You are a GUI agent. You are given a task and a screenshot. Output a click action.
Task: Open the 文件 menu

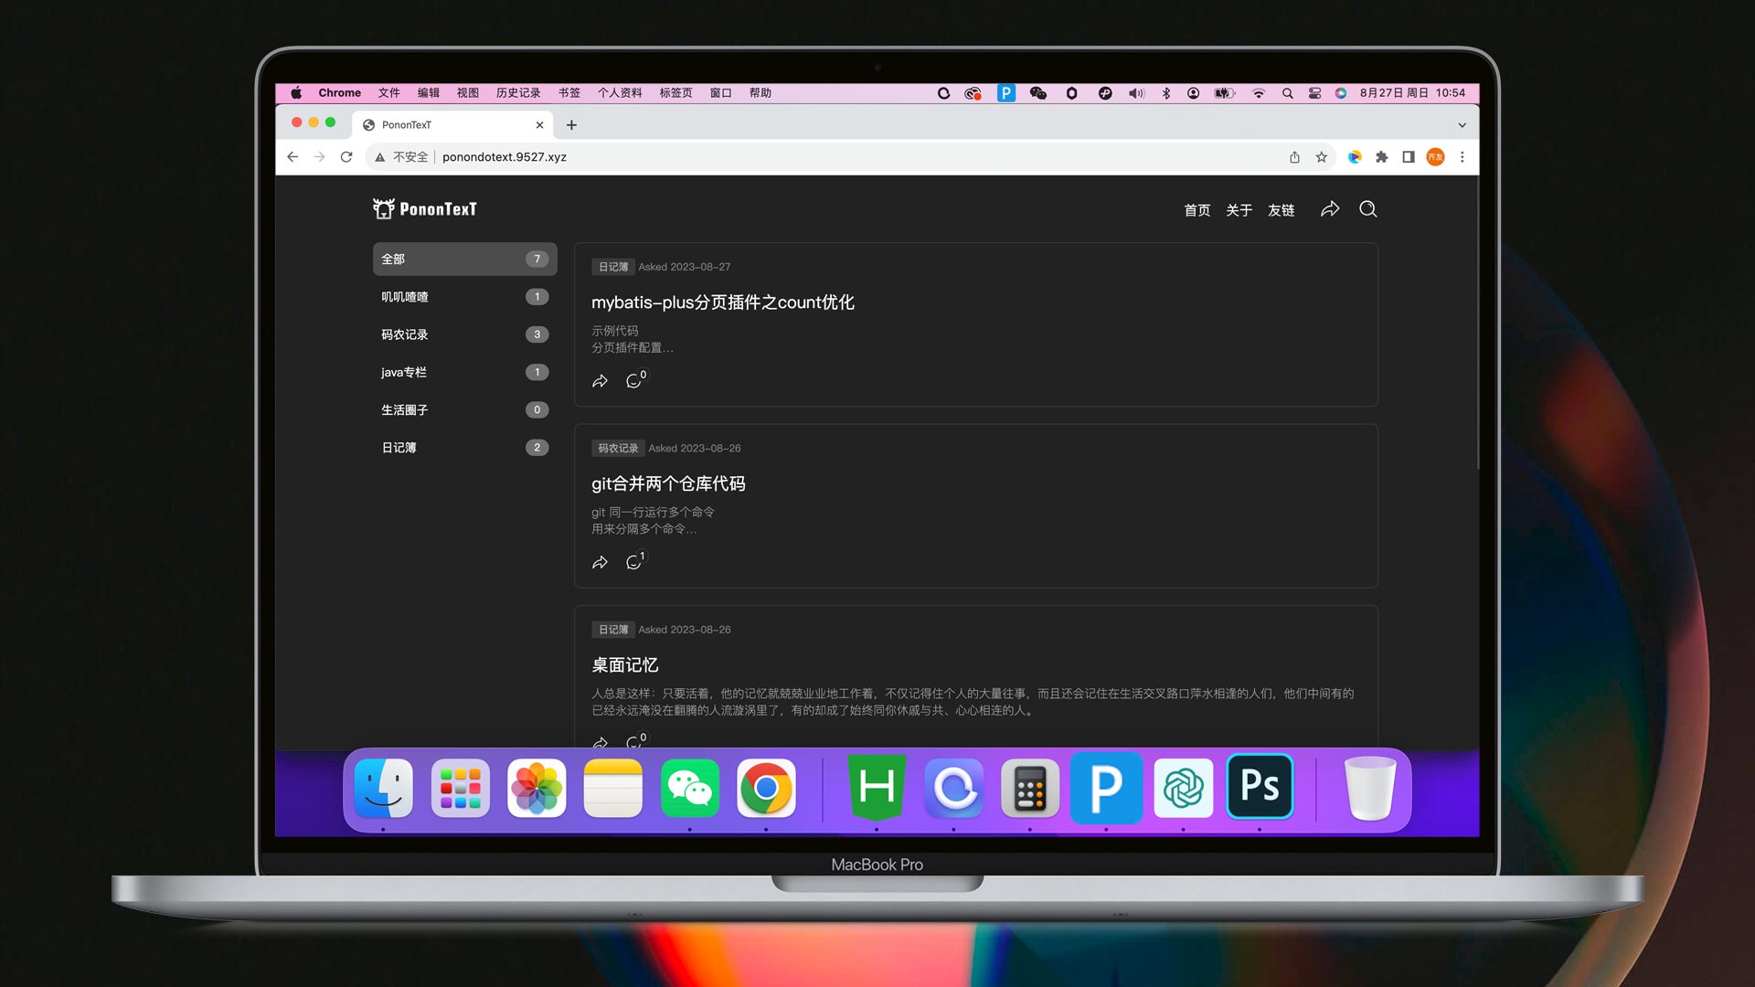tap(389, 93)
